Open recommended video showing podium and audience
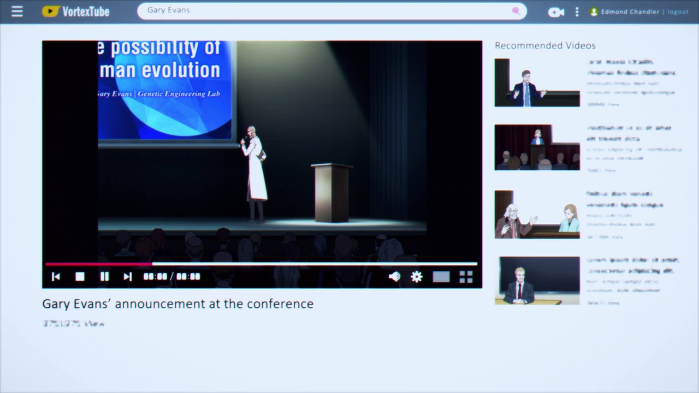This screenshot has height=393, width=699. coord(537,147)
